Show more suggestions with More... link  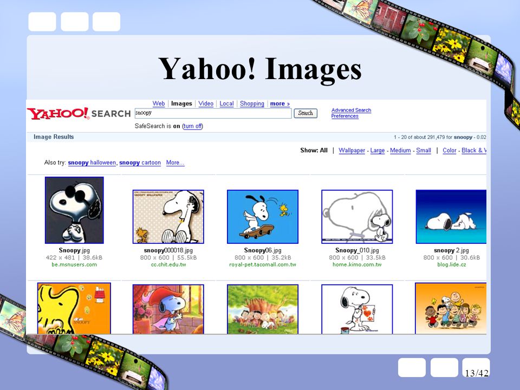(175, 162)
